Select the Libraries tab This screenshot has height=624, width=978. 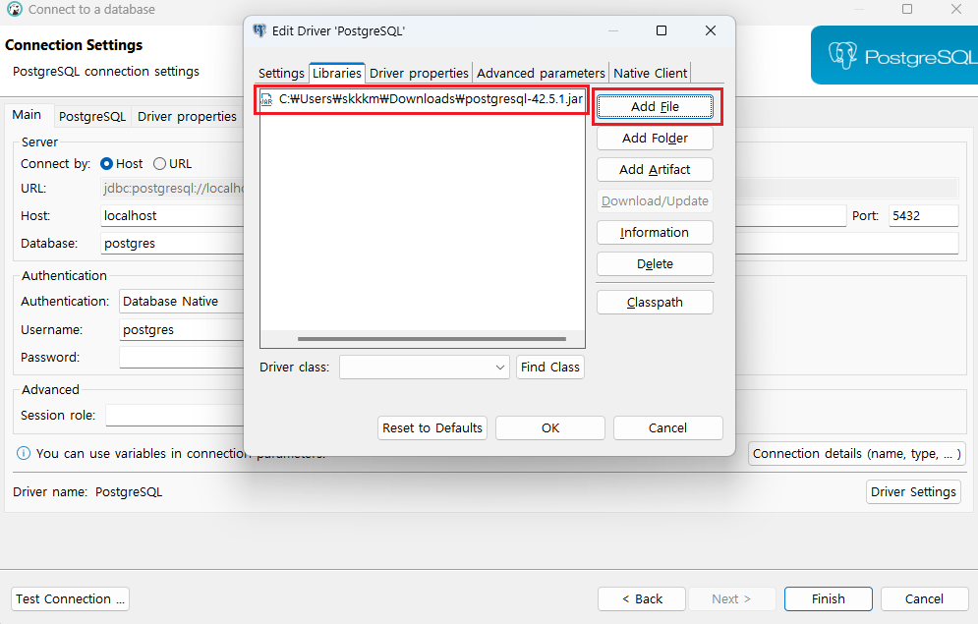337,73
